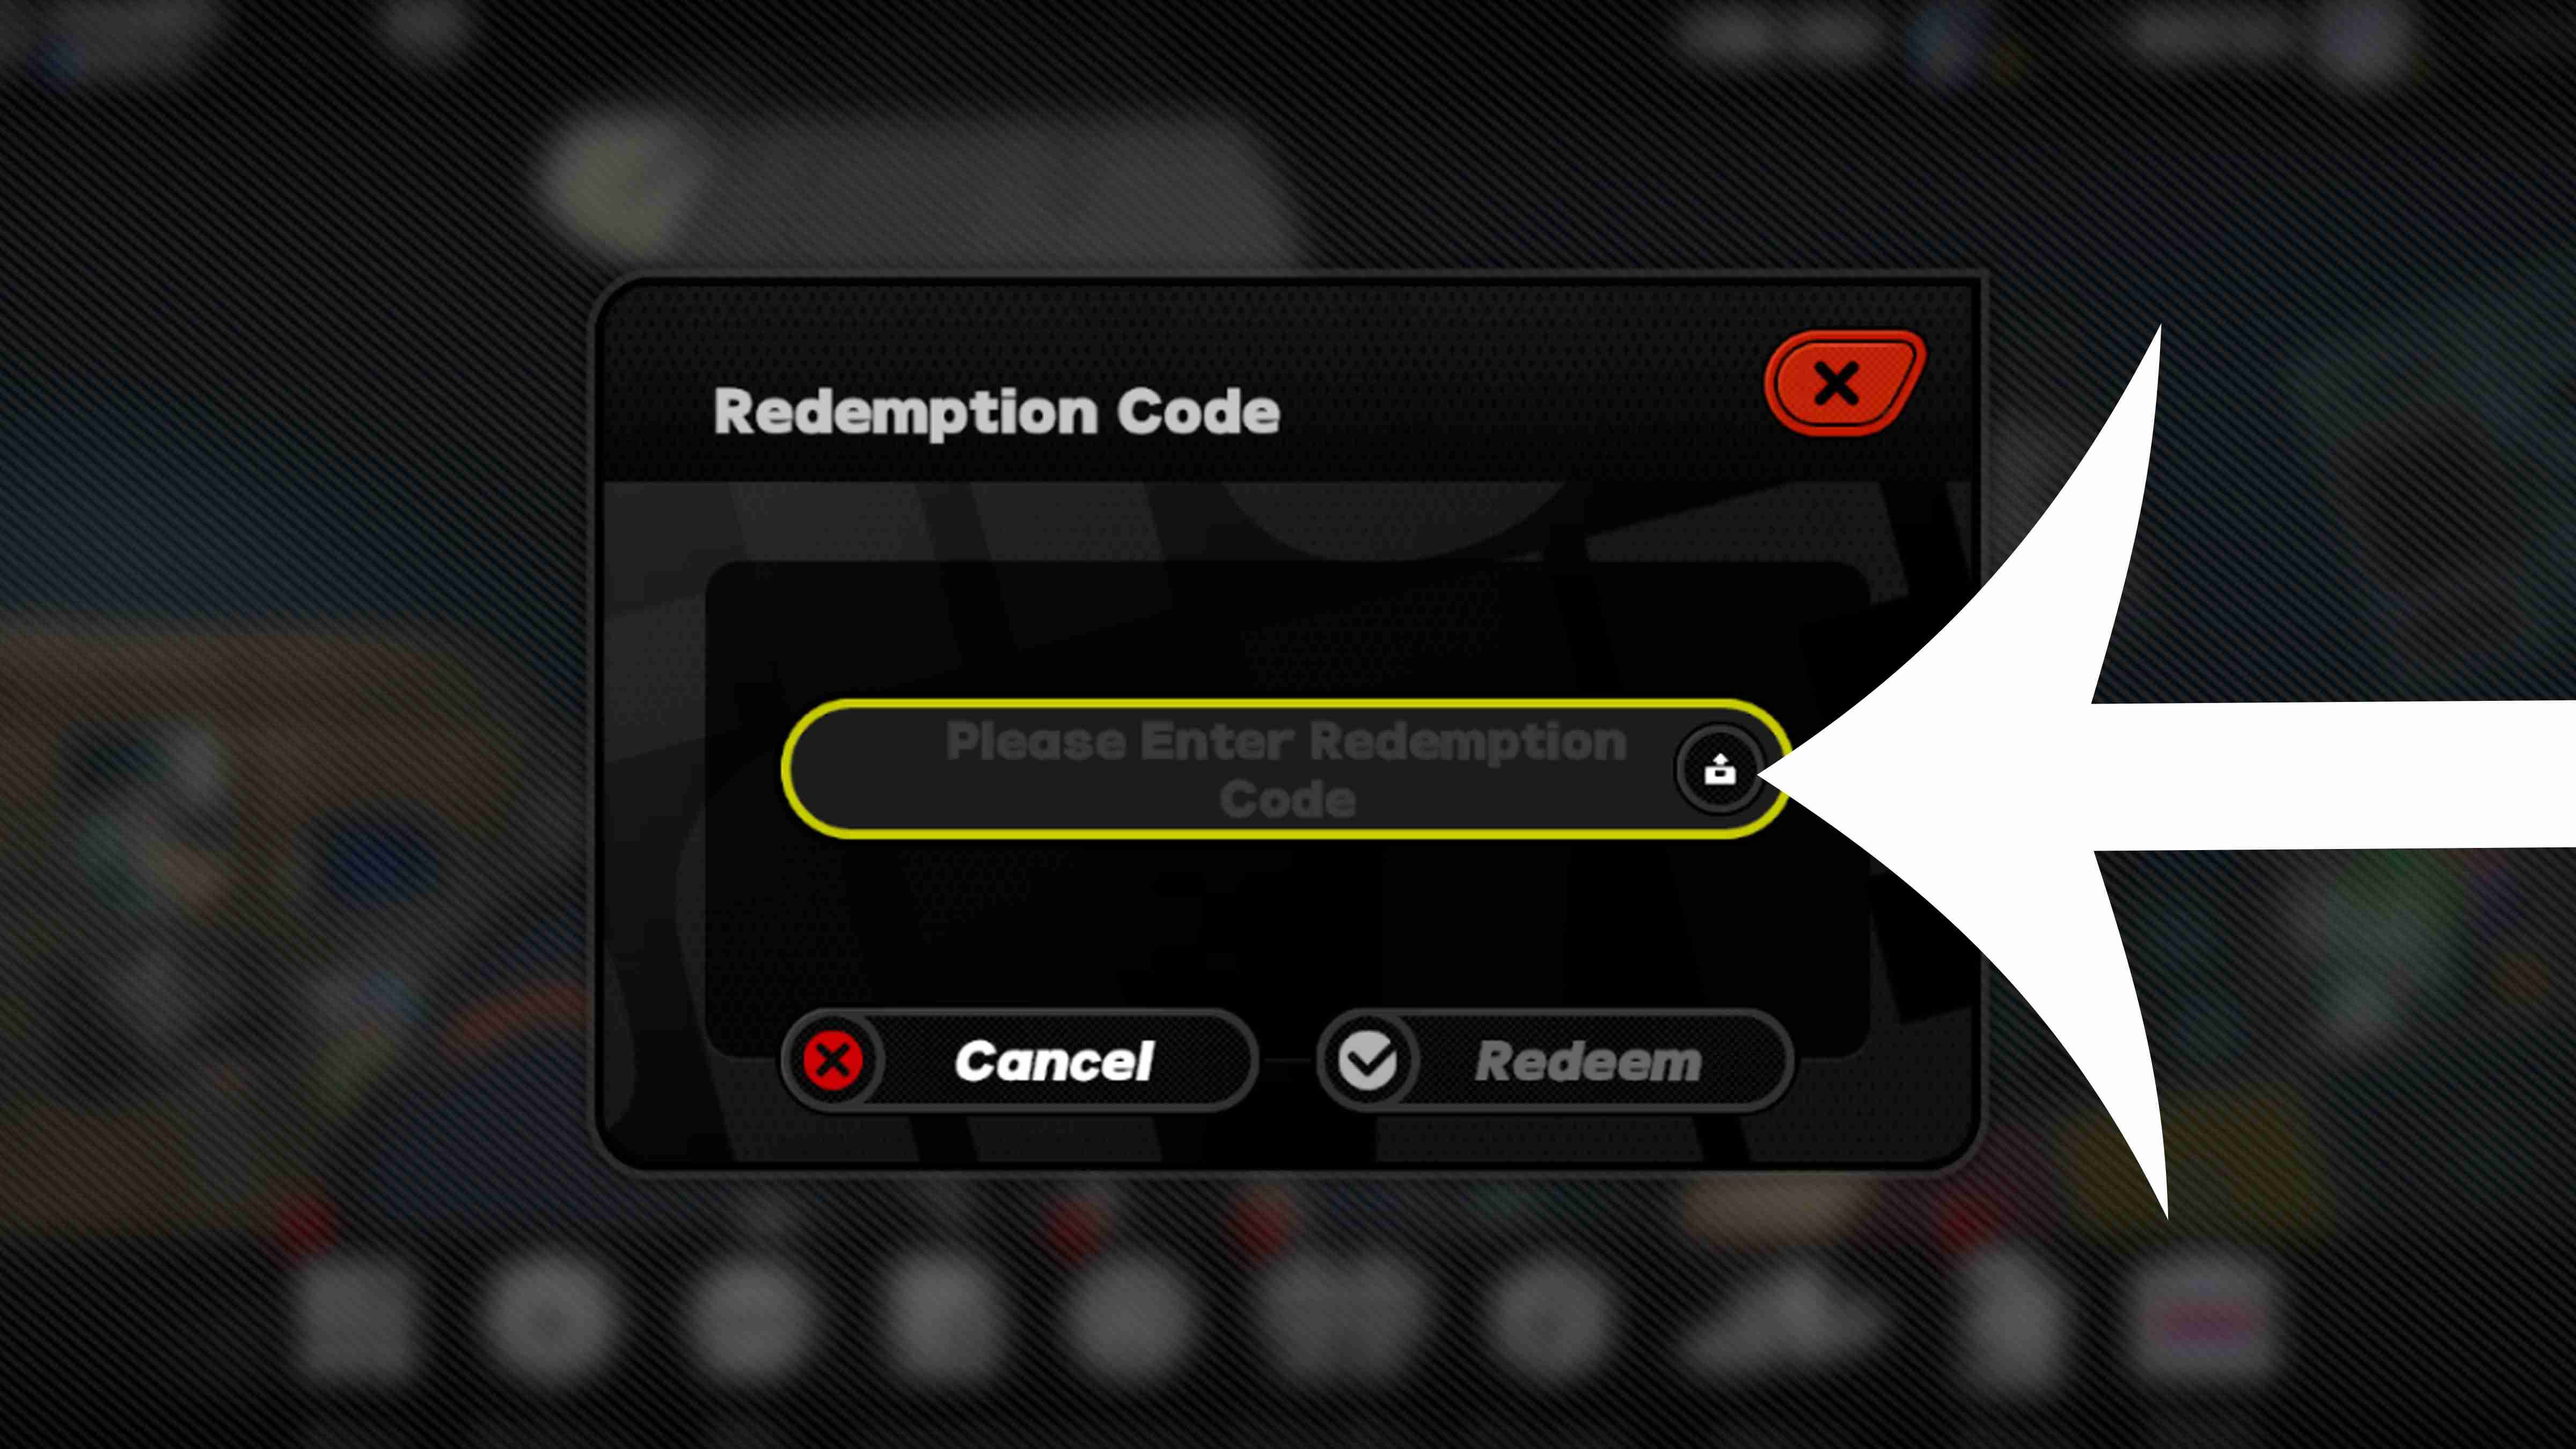Click the paste/clipboard icon in code field
2576x1449 pixels.
[x=1713, y=770]
